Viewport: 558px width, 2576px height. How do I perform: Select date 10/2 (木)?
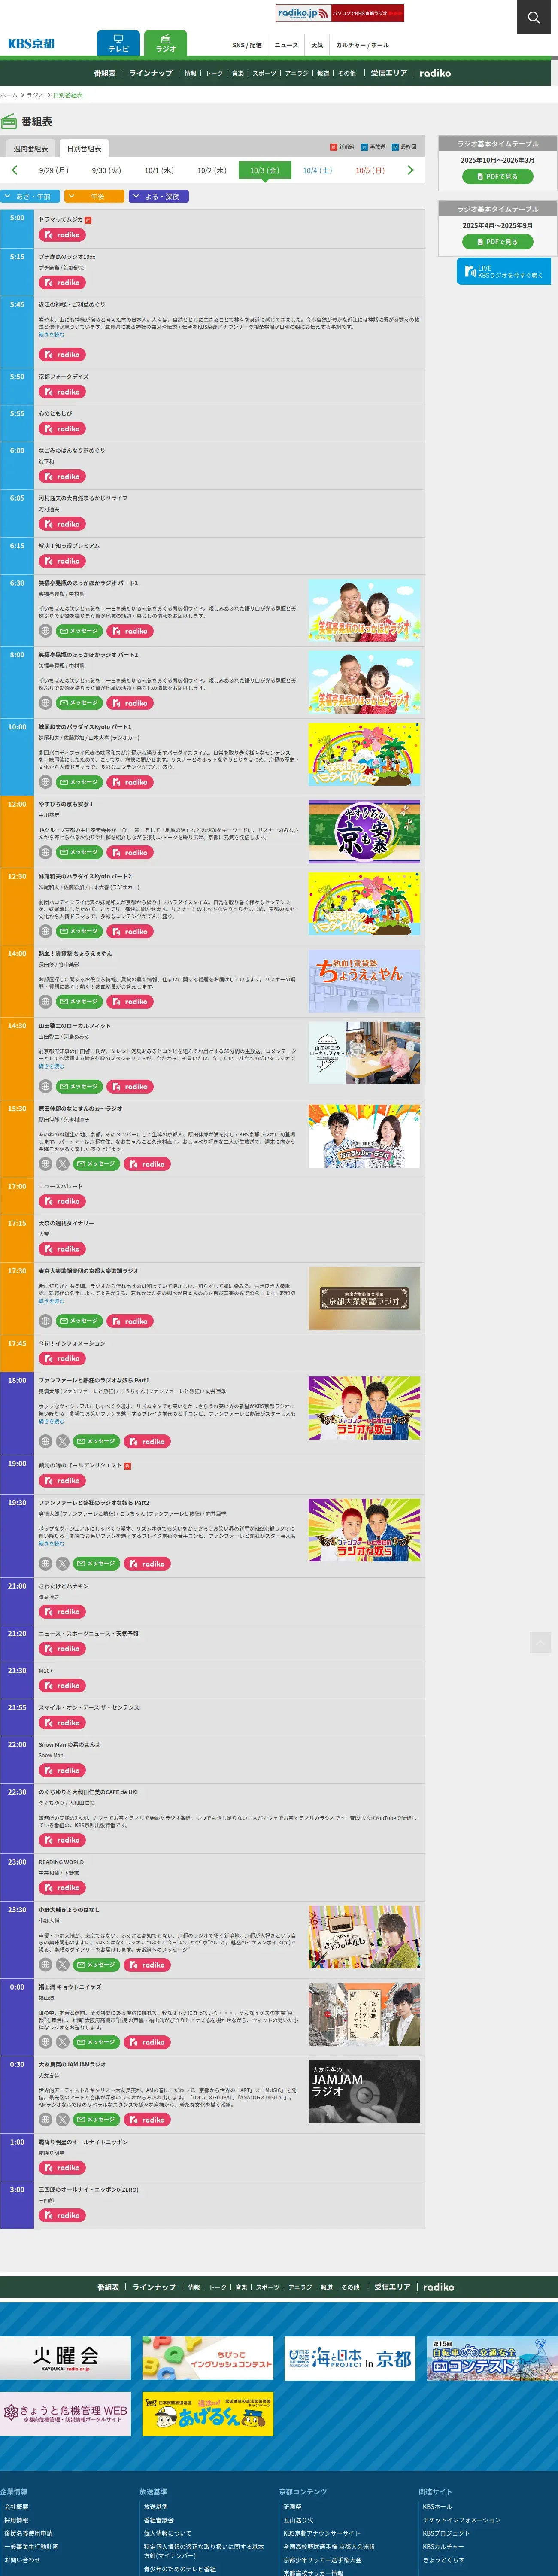click(212, 171)
